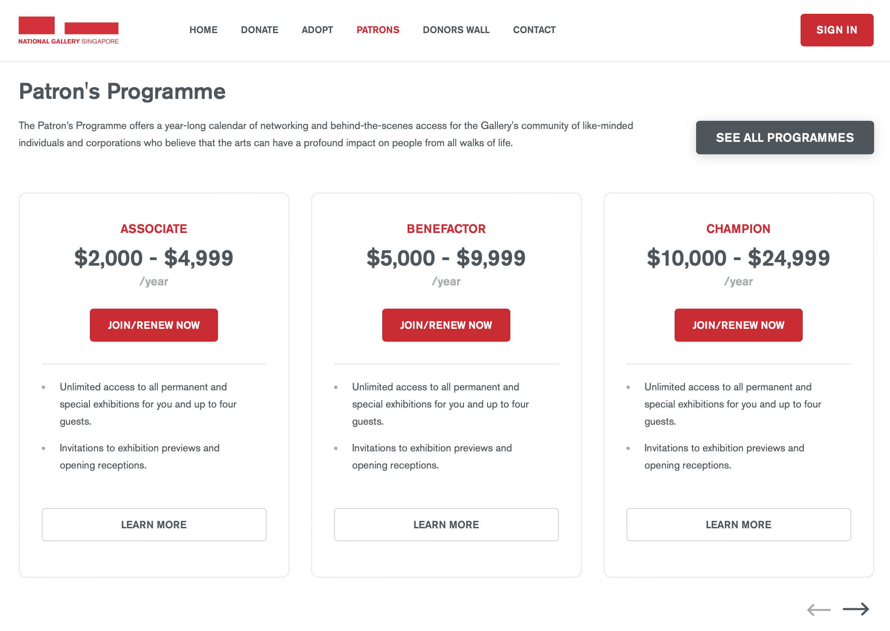Open the Donate page
This screenshot has height=631, width=890.
pyautogui.click(x=260, y=30)
